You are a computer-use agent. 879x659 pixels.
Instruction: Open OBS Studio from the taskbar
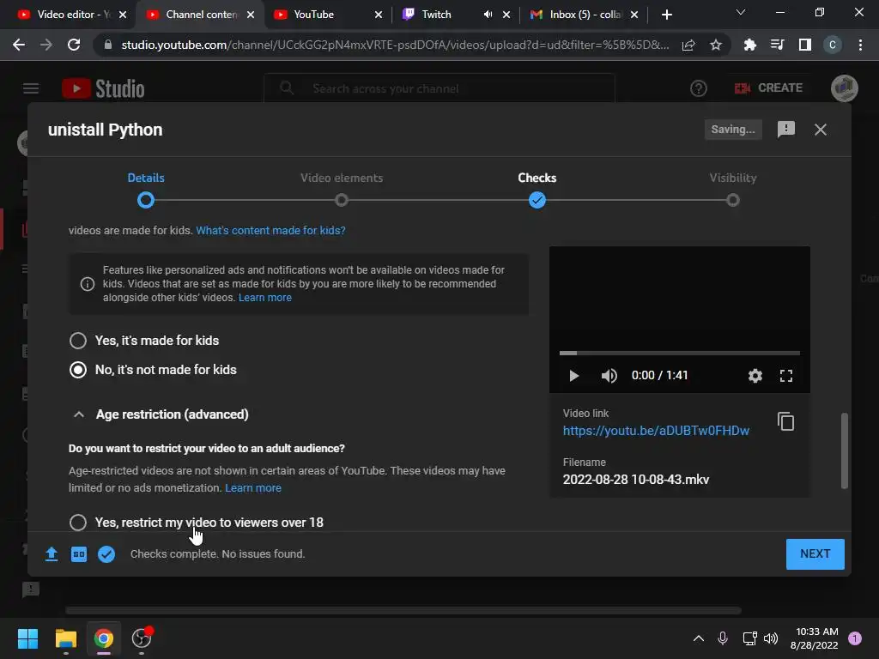pos(142,638)
